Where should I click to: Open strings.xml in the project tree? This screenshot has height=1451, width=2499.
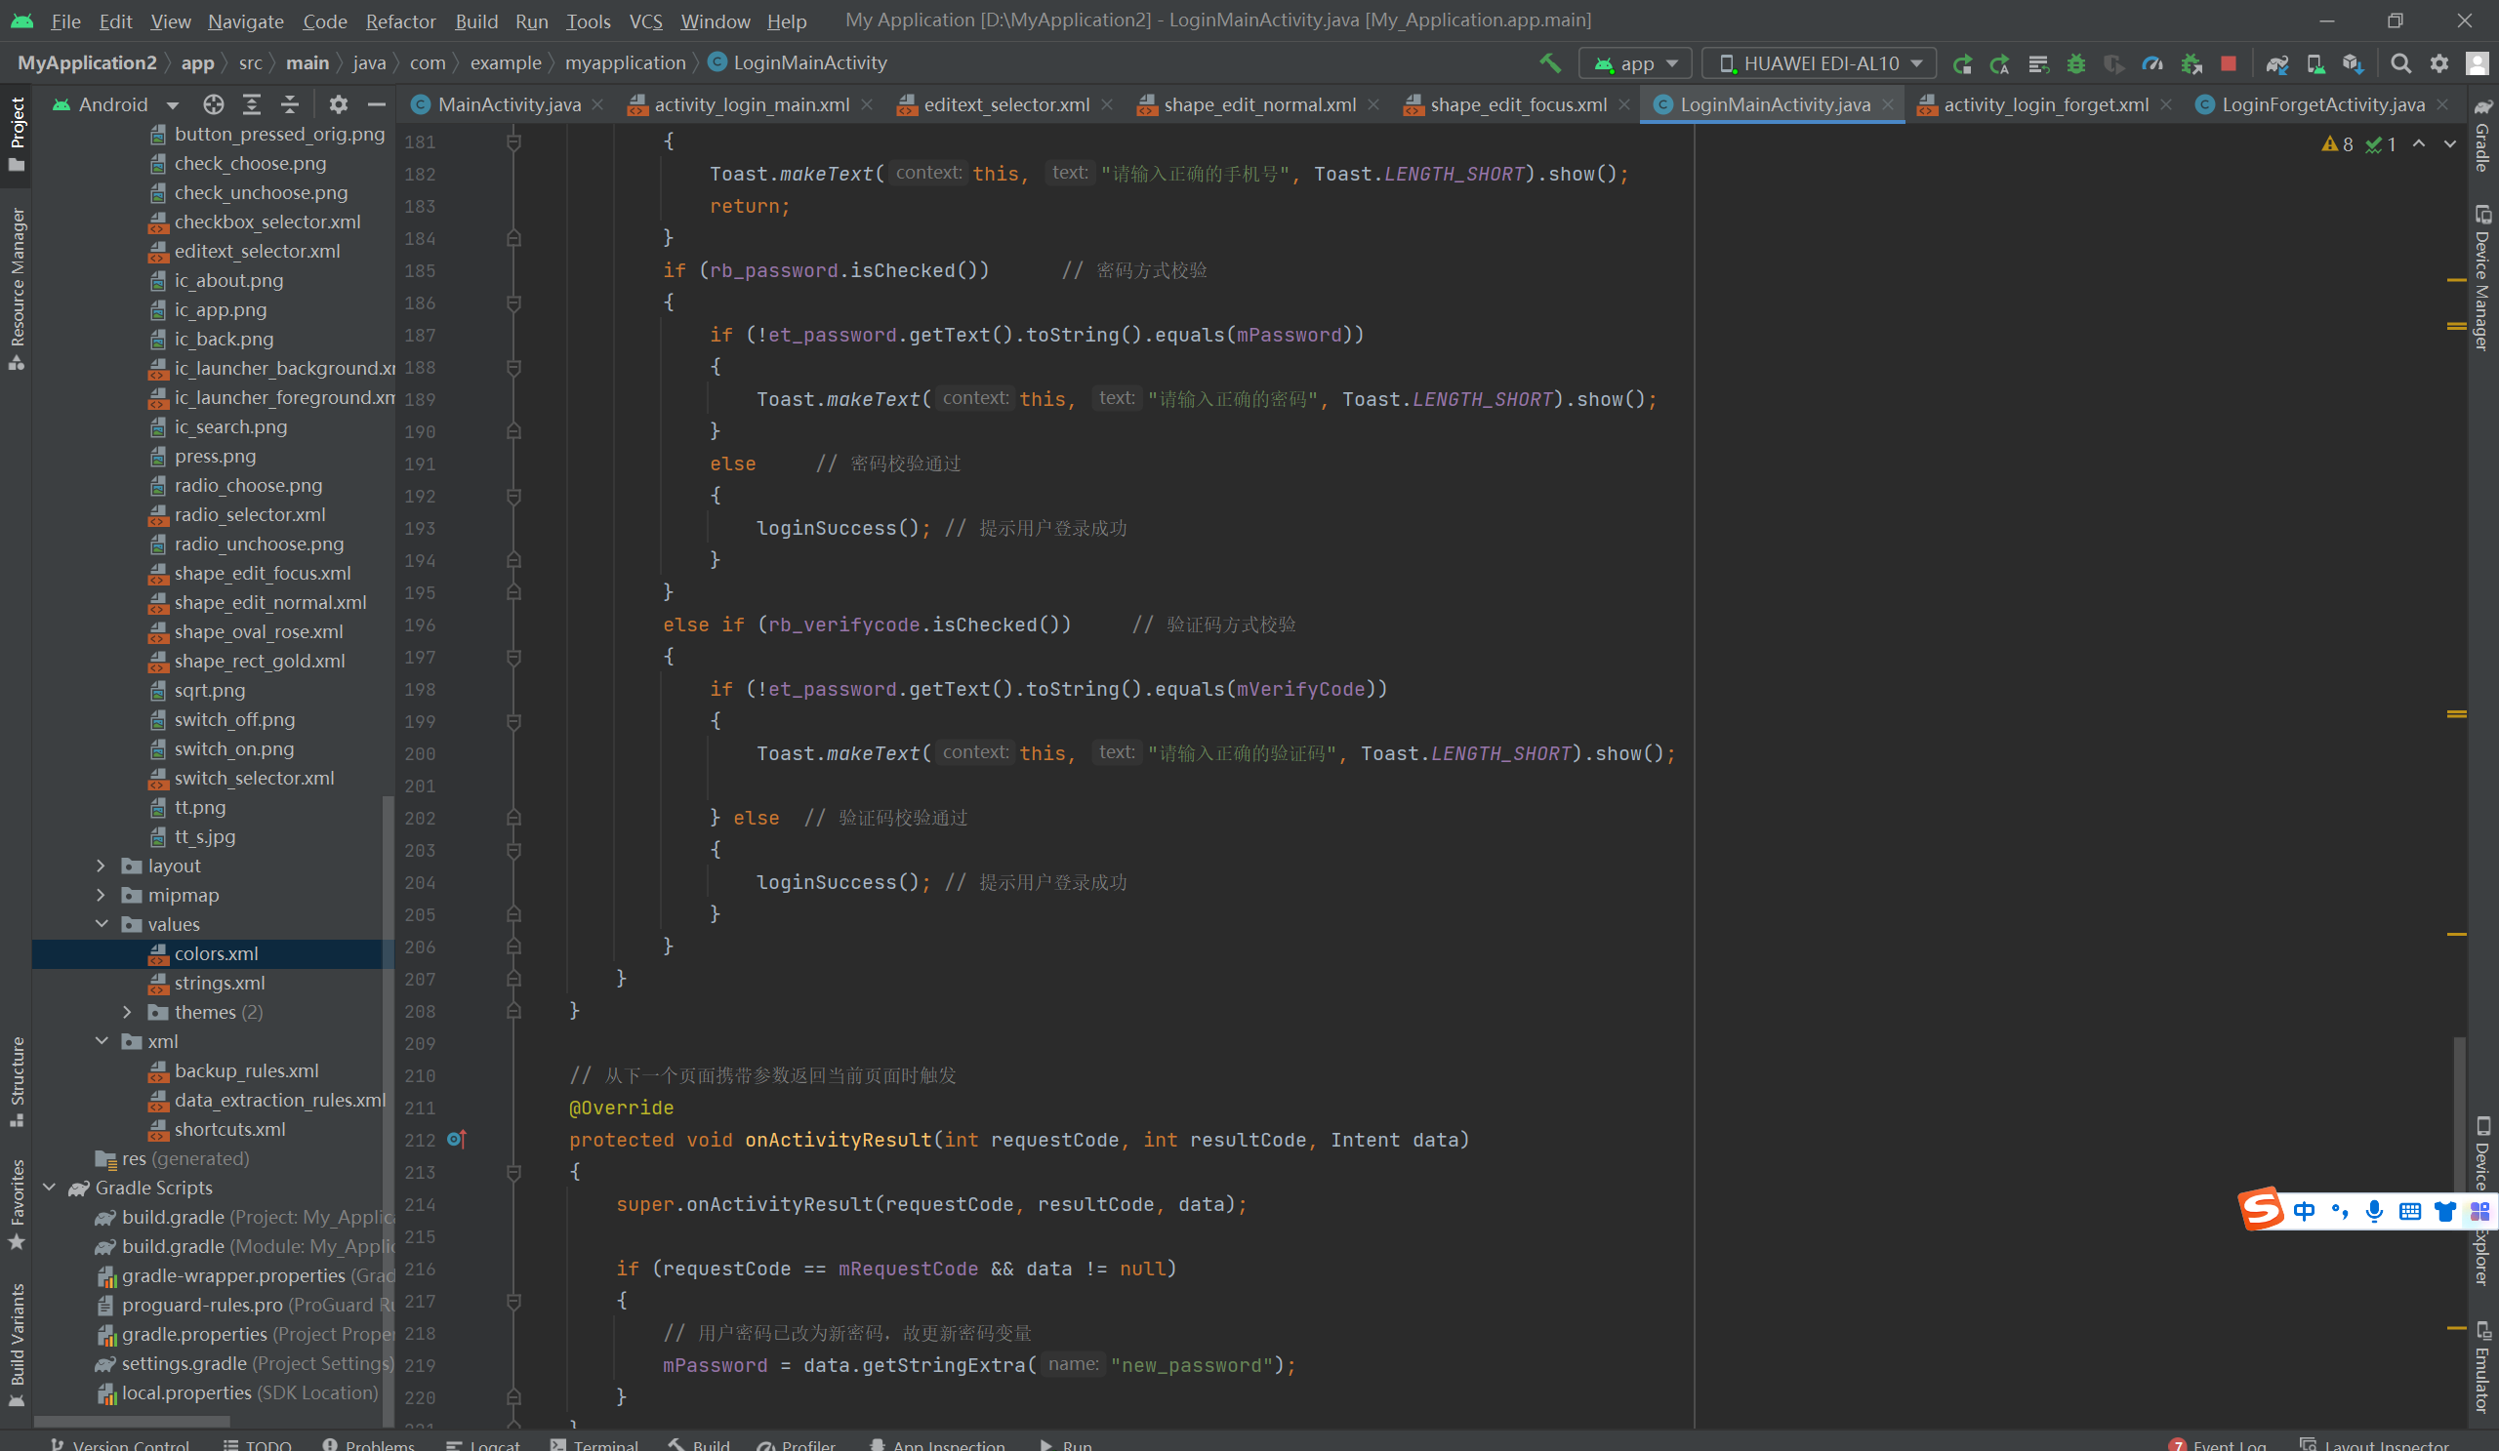(220, 983)
